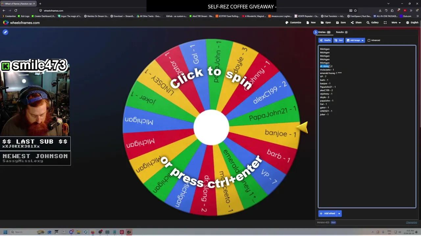Bookmark this page with the star
The width and height of the screenshot is (421, 236).
tap(355, 10)
